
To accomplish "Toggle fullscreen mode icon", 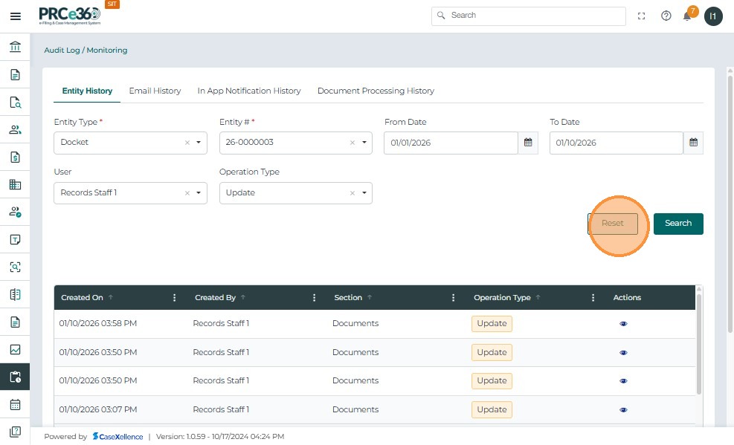I will click(643, 16).
